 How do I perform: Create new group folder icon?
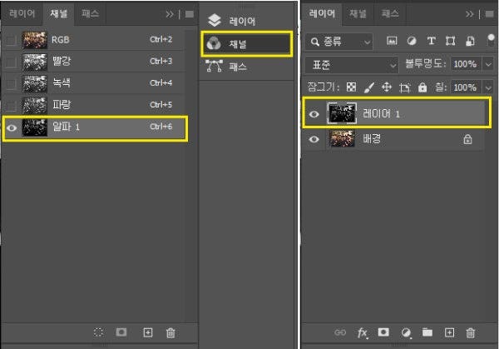point(427,332)
